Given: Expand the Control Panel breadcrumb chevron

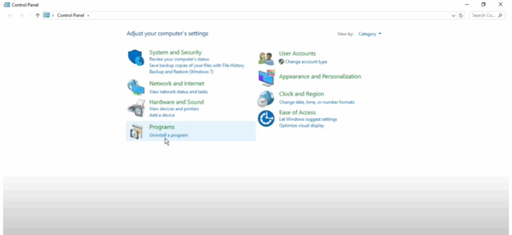Looking at the screenshot, I should pos(88,15).
